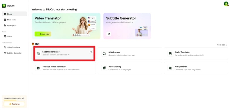Open the AI Voiceover tool
The image size is (231, 110).
point(130,53)
